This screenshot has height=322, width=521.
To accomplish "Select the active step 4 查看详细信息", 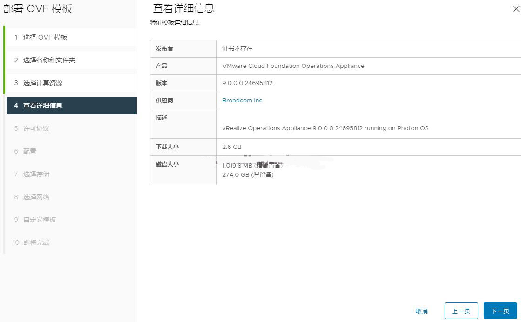I will 43,106.
